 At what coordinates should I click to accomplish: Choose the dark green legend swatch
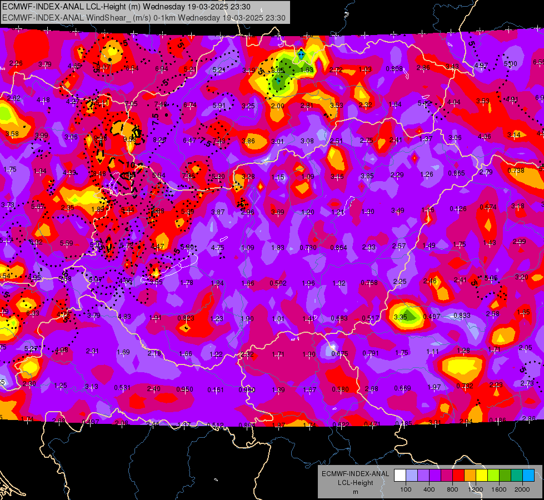[505, 476]
